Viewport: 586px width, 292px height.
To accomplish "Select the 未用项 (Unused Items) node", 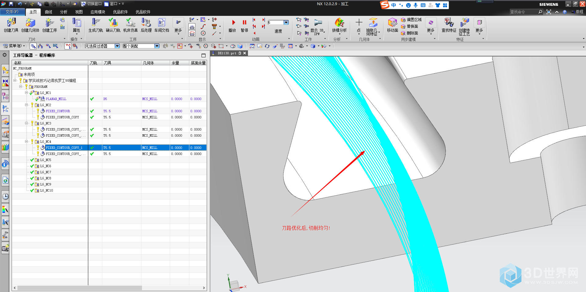I will pos(29,74).
